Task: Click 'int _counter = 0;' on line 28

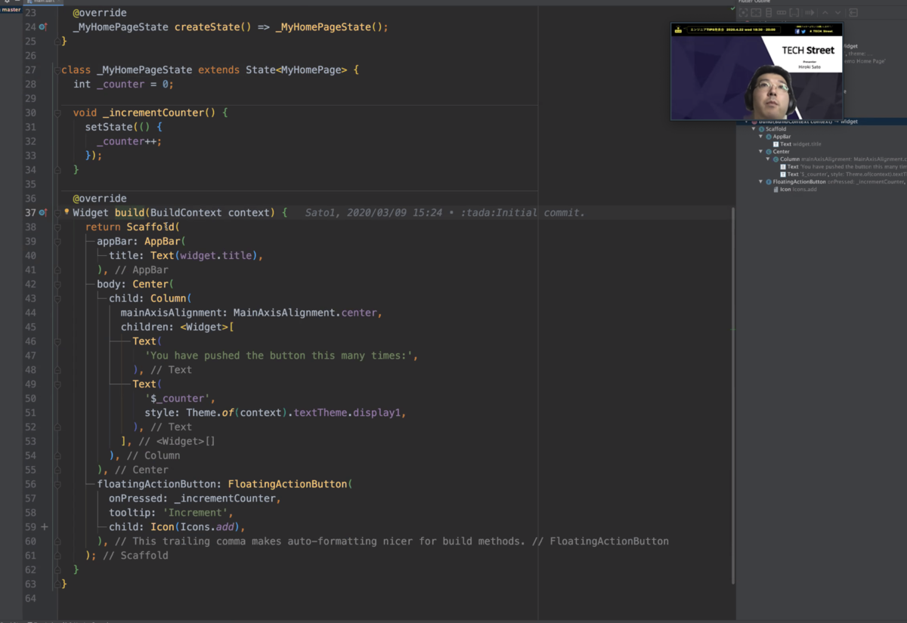Action: click(123, 84)
